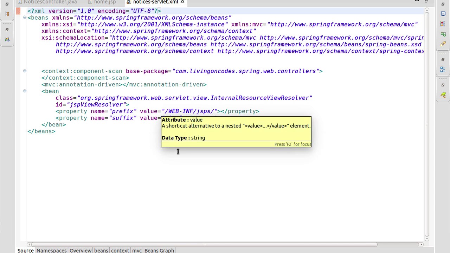Screen dimensions: 450x253
Task: Click the horizontal scrollbar left arrow
Action: click(x=30, y=244)
